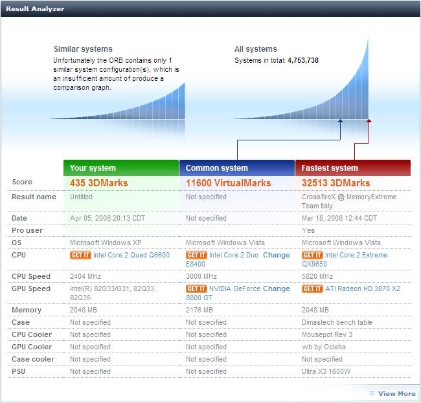The image size is (421, 403).
Task: Click date Mar 18, 2008 12:44 CDT
Action: point(339,218)
